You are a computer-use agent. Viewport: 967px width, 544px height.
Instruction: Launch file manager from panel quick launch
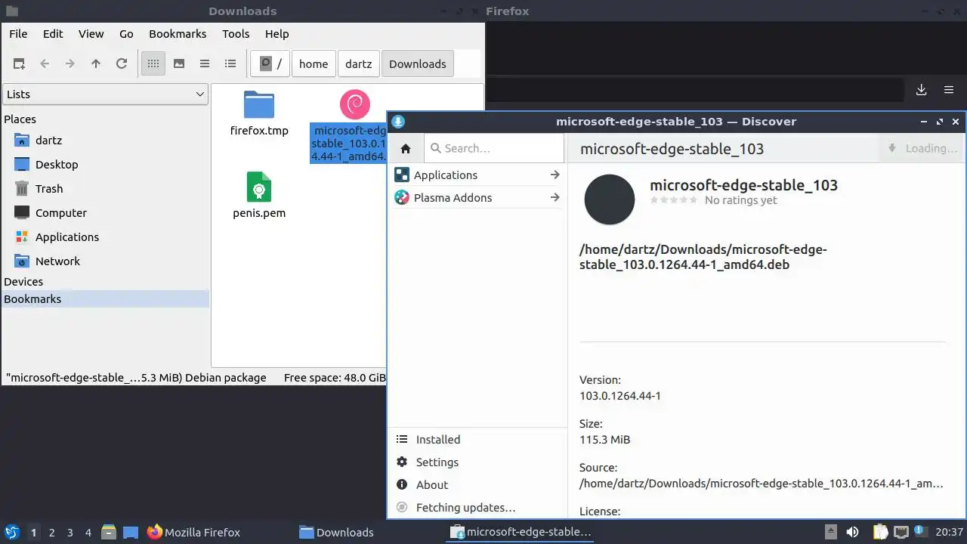[x=109, y=532]
